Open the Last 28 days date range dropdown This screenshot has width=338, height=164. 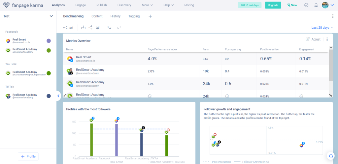(322, 28)
